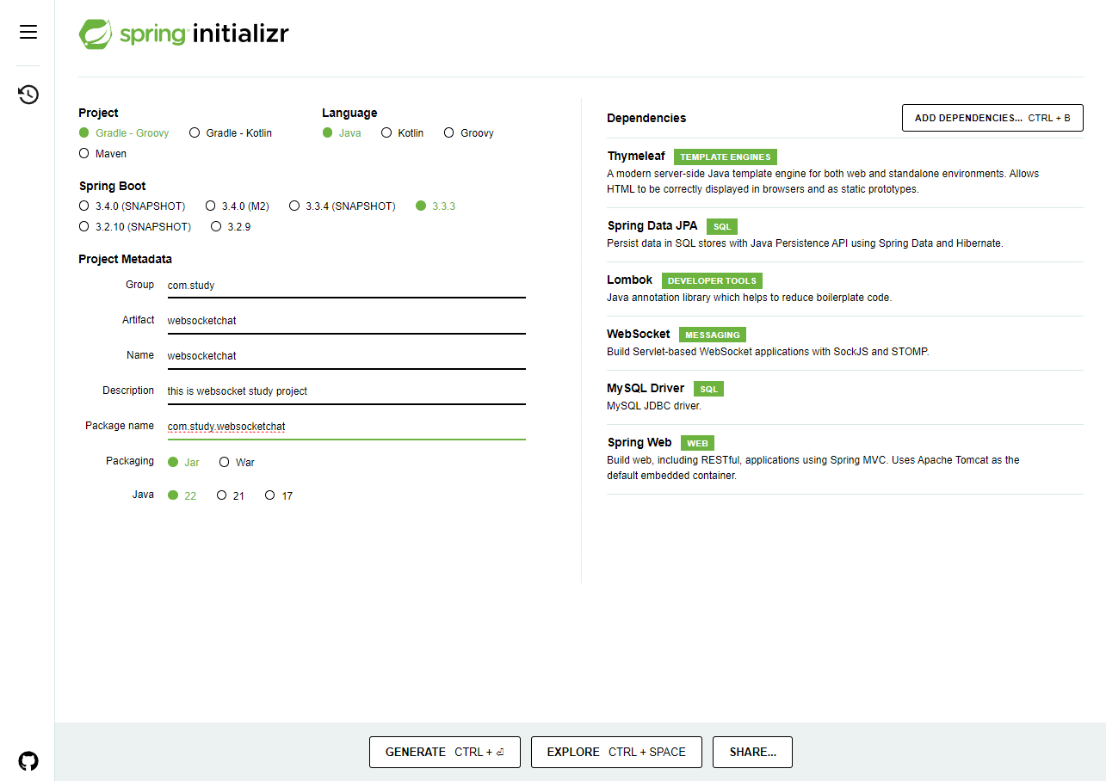Click the WebSocket dependency title
This screenshot has height=781, width=1106.
click(x=639, y=335)
